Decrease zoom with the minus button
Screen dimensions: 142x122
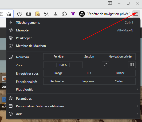click(x=50, y=65)
